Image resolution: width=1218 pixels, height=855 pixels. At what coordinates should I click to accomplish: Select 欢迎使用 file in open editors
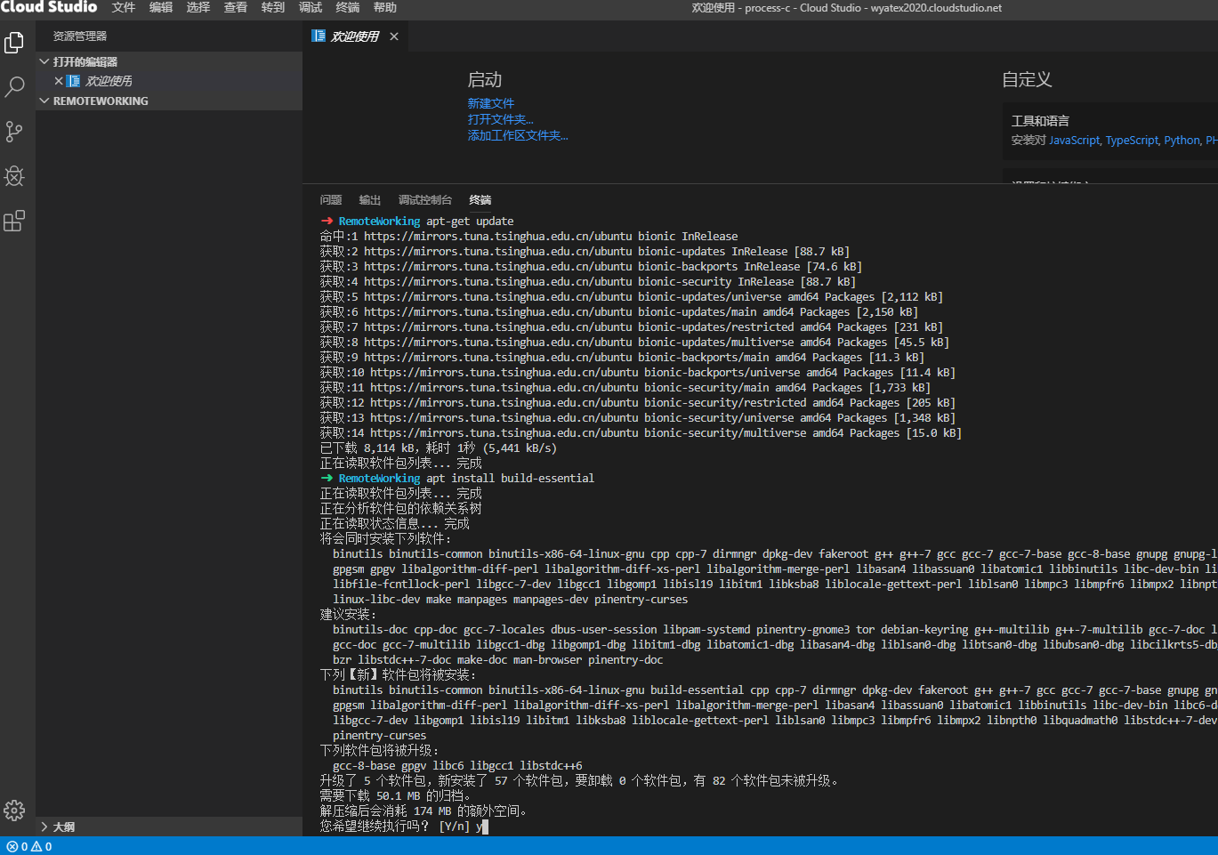[x=109, y=81]
